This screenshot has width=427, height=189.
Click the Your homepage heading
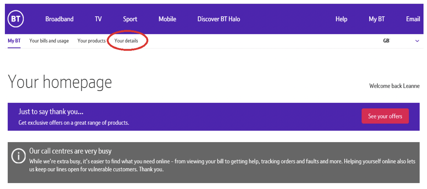[60, 82]
